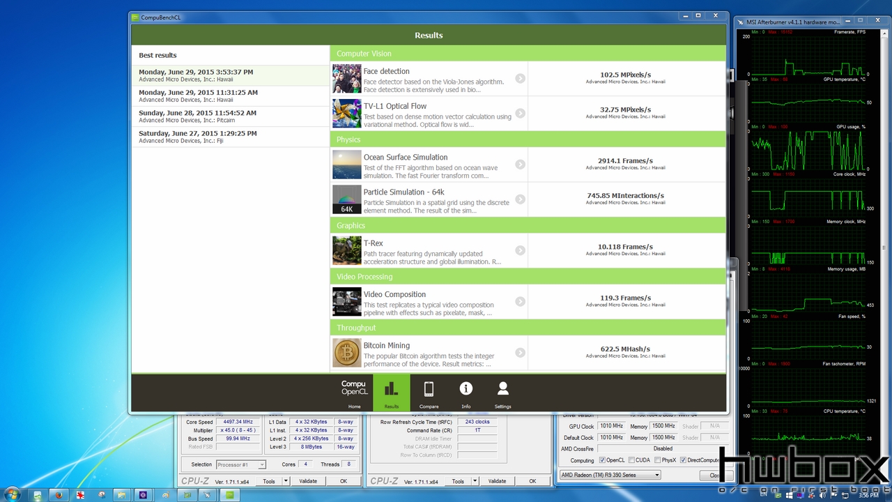The height and width of the screenshot is (502, 892).
Task: Select the Results tab bar-chart icon
Action: [x=392, y=388]
